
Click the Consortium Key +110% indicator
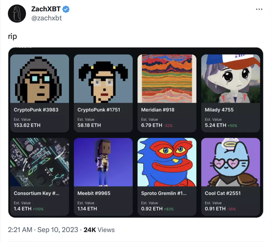tap(38, 209)
